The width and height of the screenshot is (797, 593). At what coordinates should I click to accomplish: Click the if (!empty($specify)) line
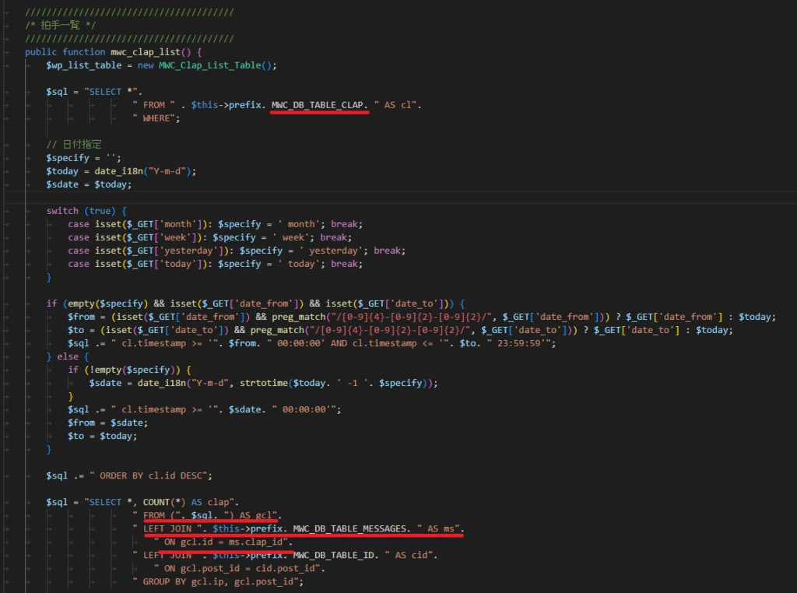click(130, 370)
